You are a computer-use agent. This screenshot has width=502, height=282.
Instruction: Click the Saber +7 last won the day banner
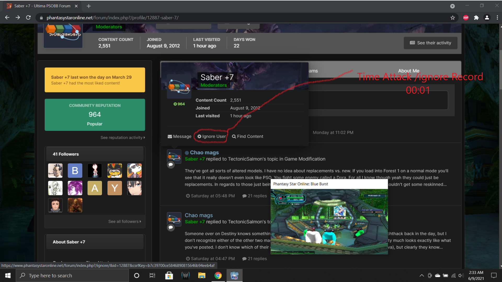point(95,80)
